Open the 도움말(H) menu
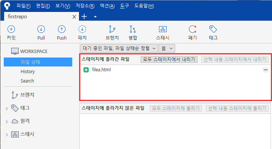 click(x=144, y=6)
